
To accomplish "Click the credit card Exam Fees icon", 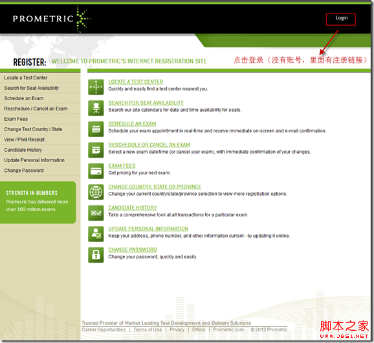I will (x=96, y=171).
